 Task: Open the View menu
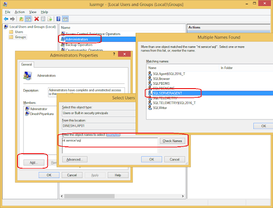(33, 12)
